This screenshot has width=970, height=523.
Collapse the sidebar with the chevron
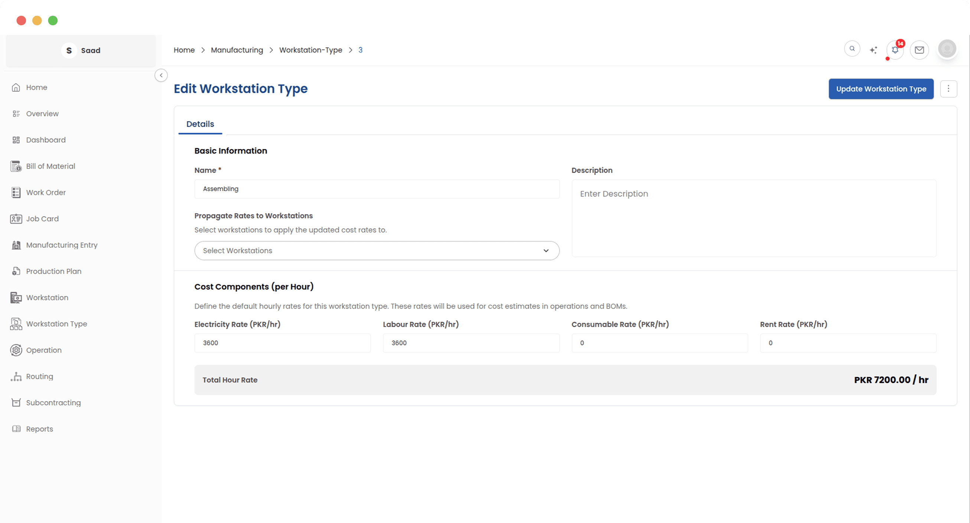tap(161, 75)
